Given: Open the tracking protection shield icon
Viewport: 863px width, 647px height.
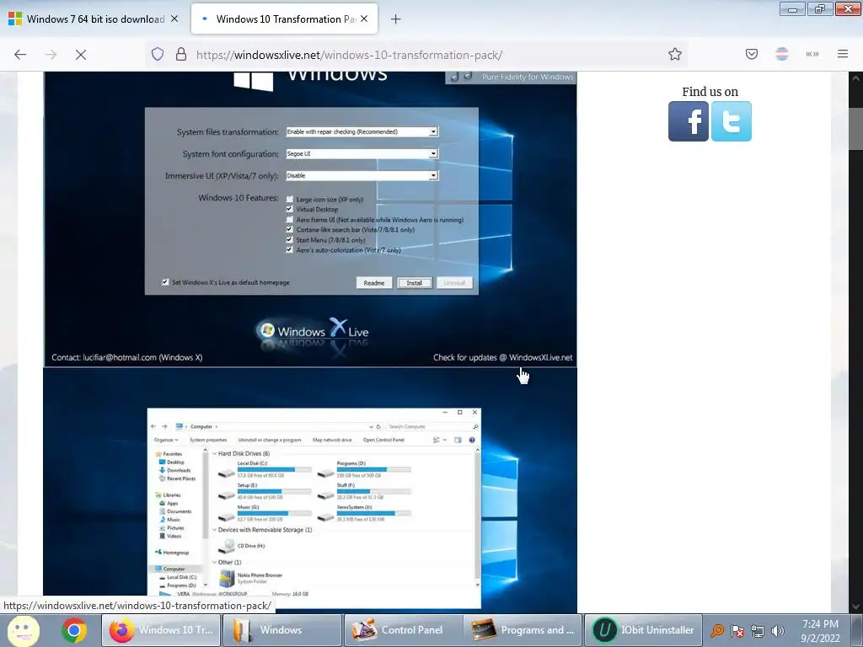Looking at the screenshot, I should 158,54.
